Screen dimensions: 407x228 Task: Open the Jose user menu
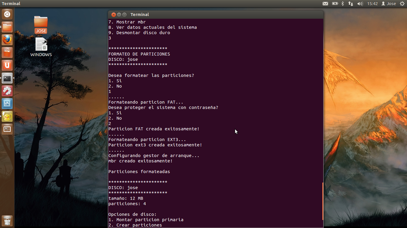389,4
